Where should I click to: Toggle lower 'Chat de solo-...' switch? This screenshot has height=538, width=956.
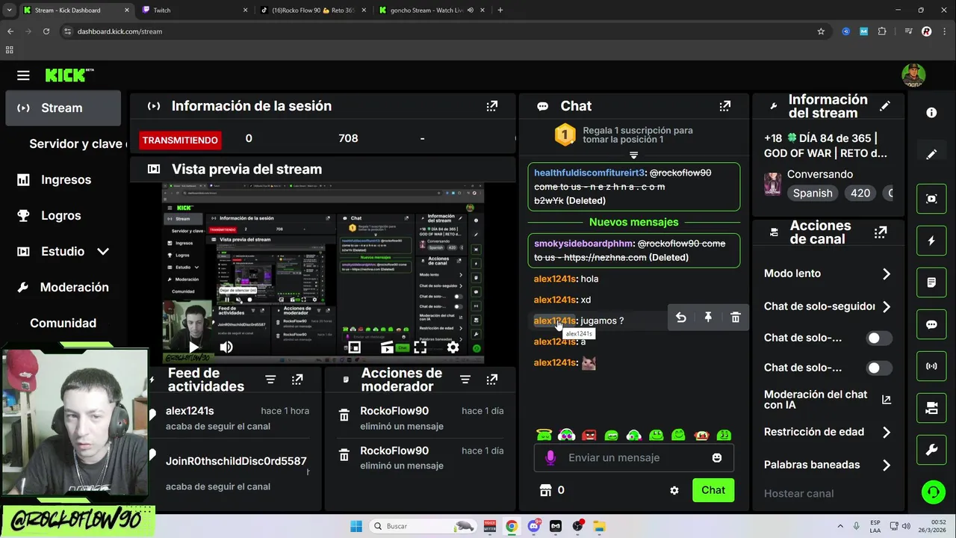[x=878, y=368]
